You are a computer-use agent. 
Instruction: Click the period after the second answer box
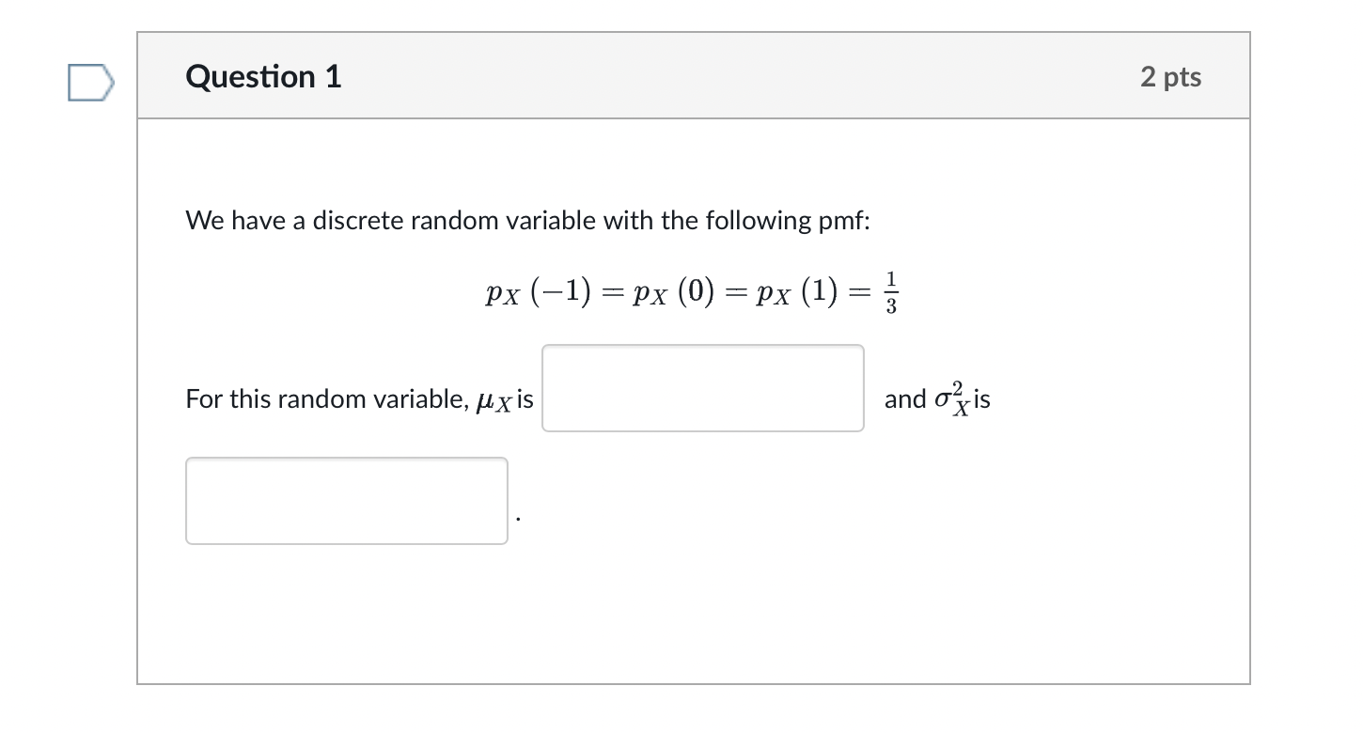coord(518,519)
